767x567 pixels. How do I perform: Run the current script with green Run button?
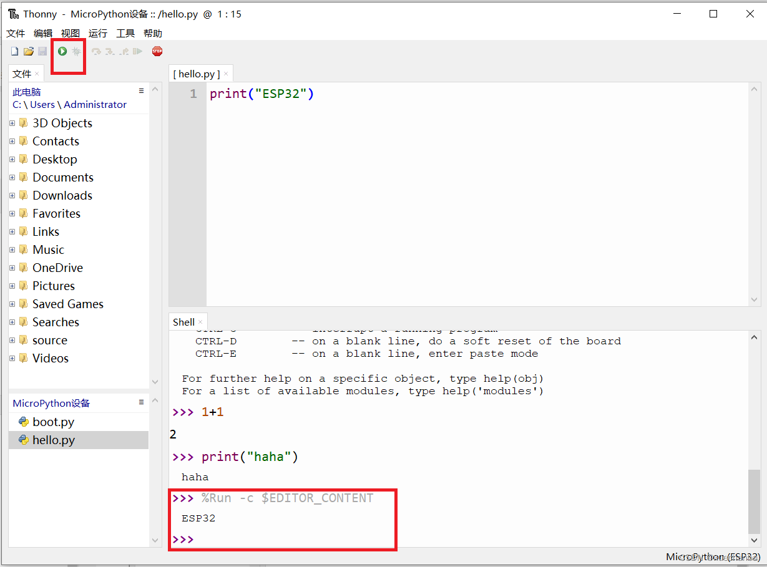(61, 51)
